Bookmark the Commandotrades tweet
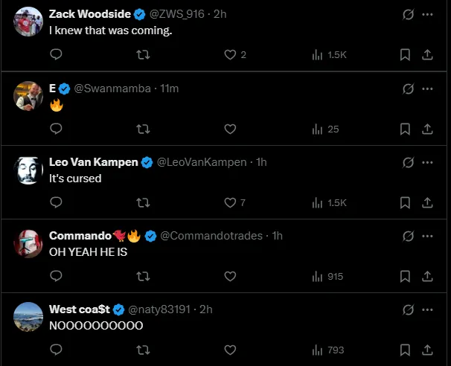 [x=405, y=276]
